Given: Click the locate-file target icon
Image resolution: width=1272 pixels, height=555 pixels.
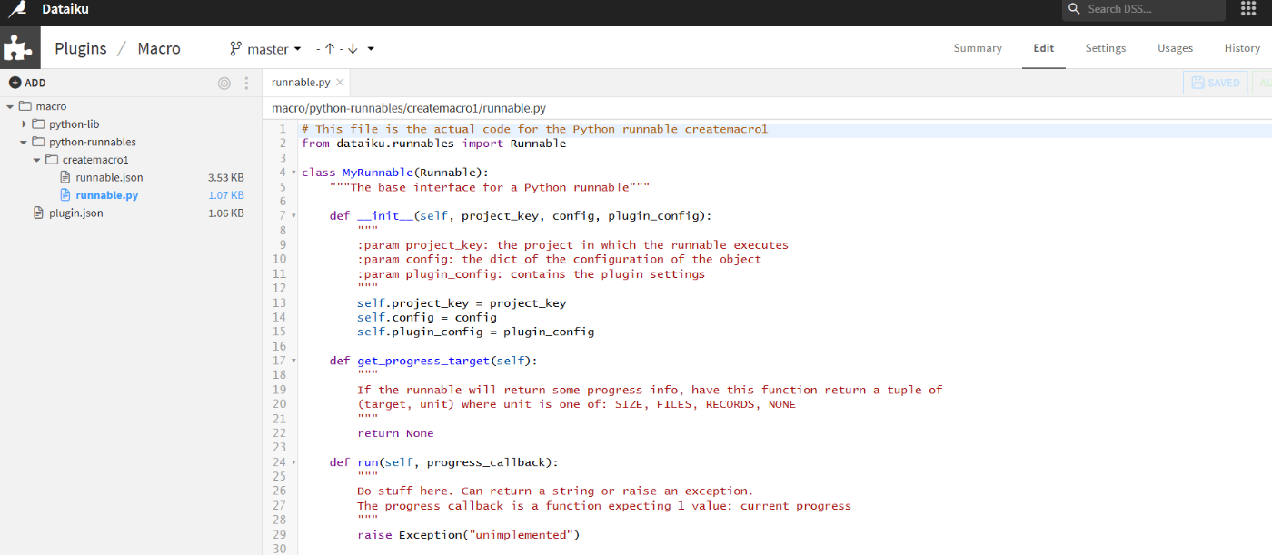Looking at the screenshot, I should [224, 83].
